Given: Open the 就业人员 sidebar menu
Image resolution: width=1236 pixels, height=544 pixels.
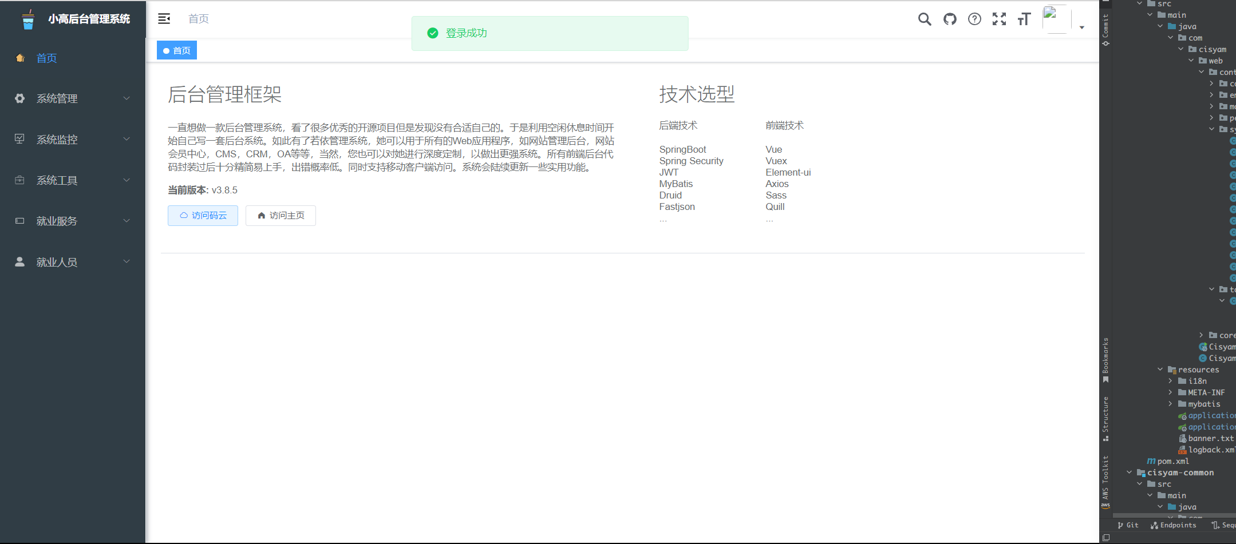Looking at the screenshot, I should (73, 262).
